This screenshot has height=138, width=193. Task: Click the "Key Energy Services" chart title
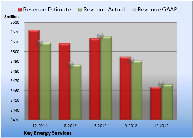(48, 133)
